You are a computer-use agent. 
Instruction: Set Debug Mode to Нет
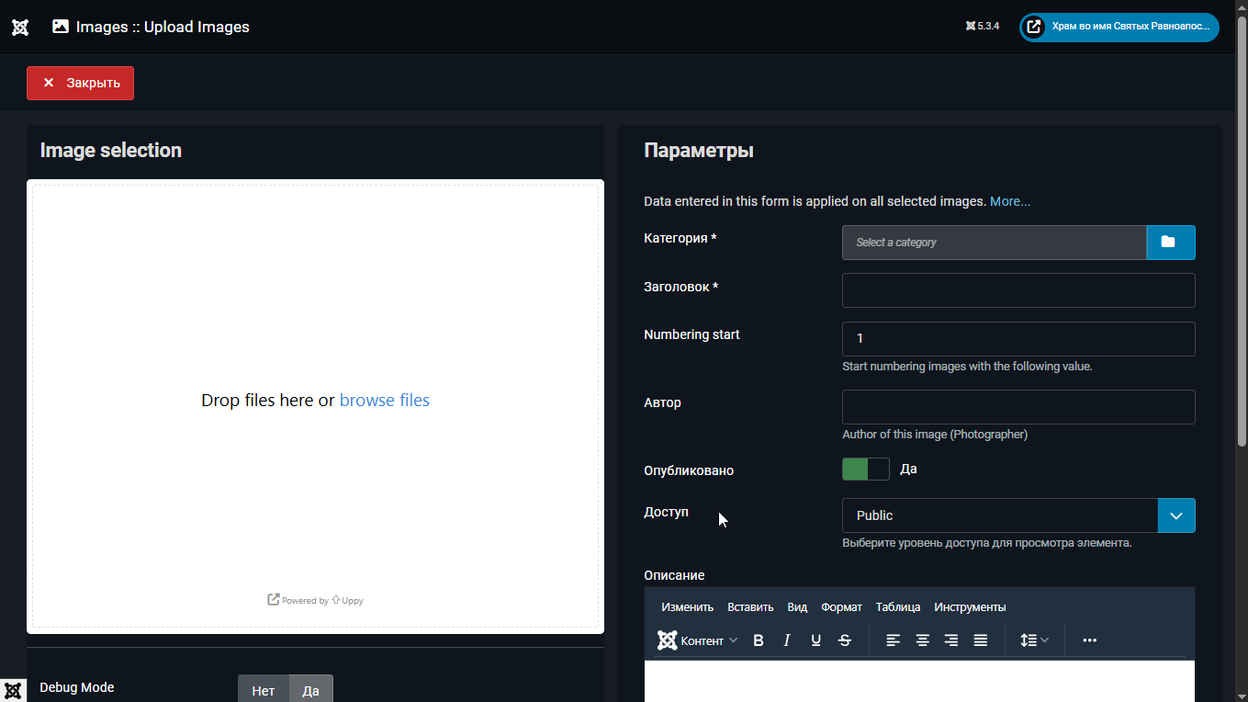pos(263,690)
